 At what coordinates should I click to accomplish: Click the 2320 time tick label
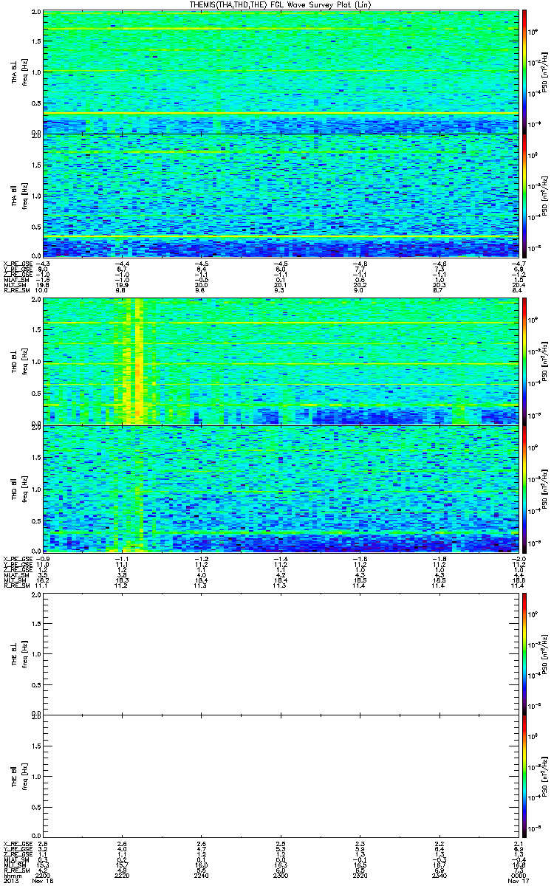click(x=359, y=876)
